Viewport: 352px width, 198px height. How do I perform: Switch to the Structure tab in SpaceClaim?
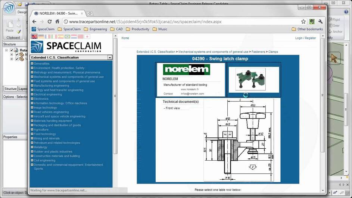[x=10, y=89]
